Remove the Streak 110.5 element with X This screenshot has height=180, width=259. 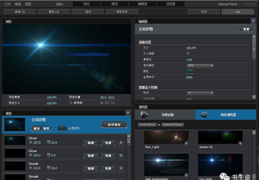coord(121,168)
